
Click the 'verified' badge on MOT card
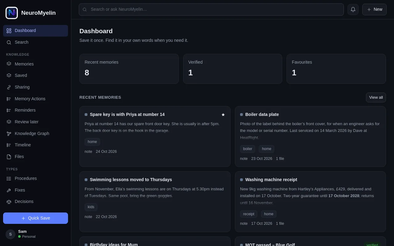pos(372,244)
